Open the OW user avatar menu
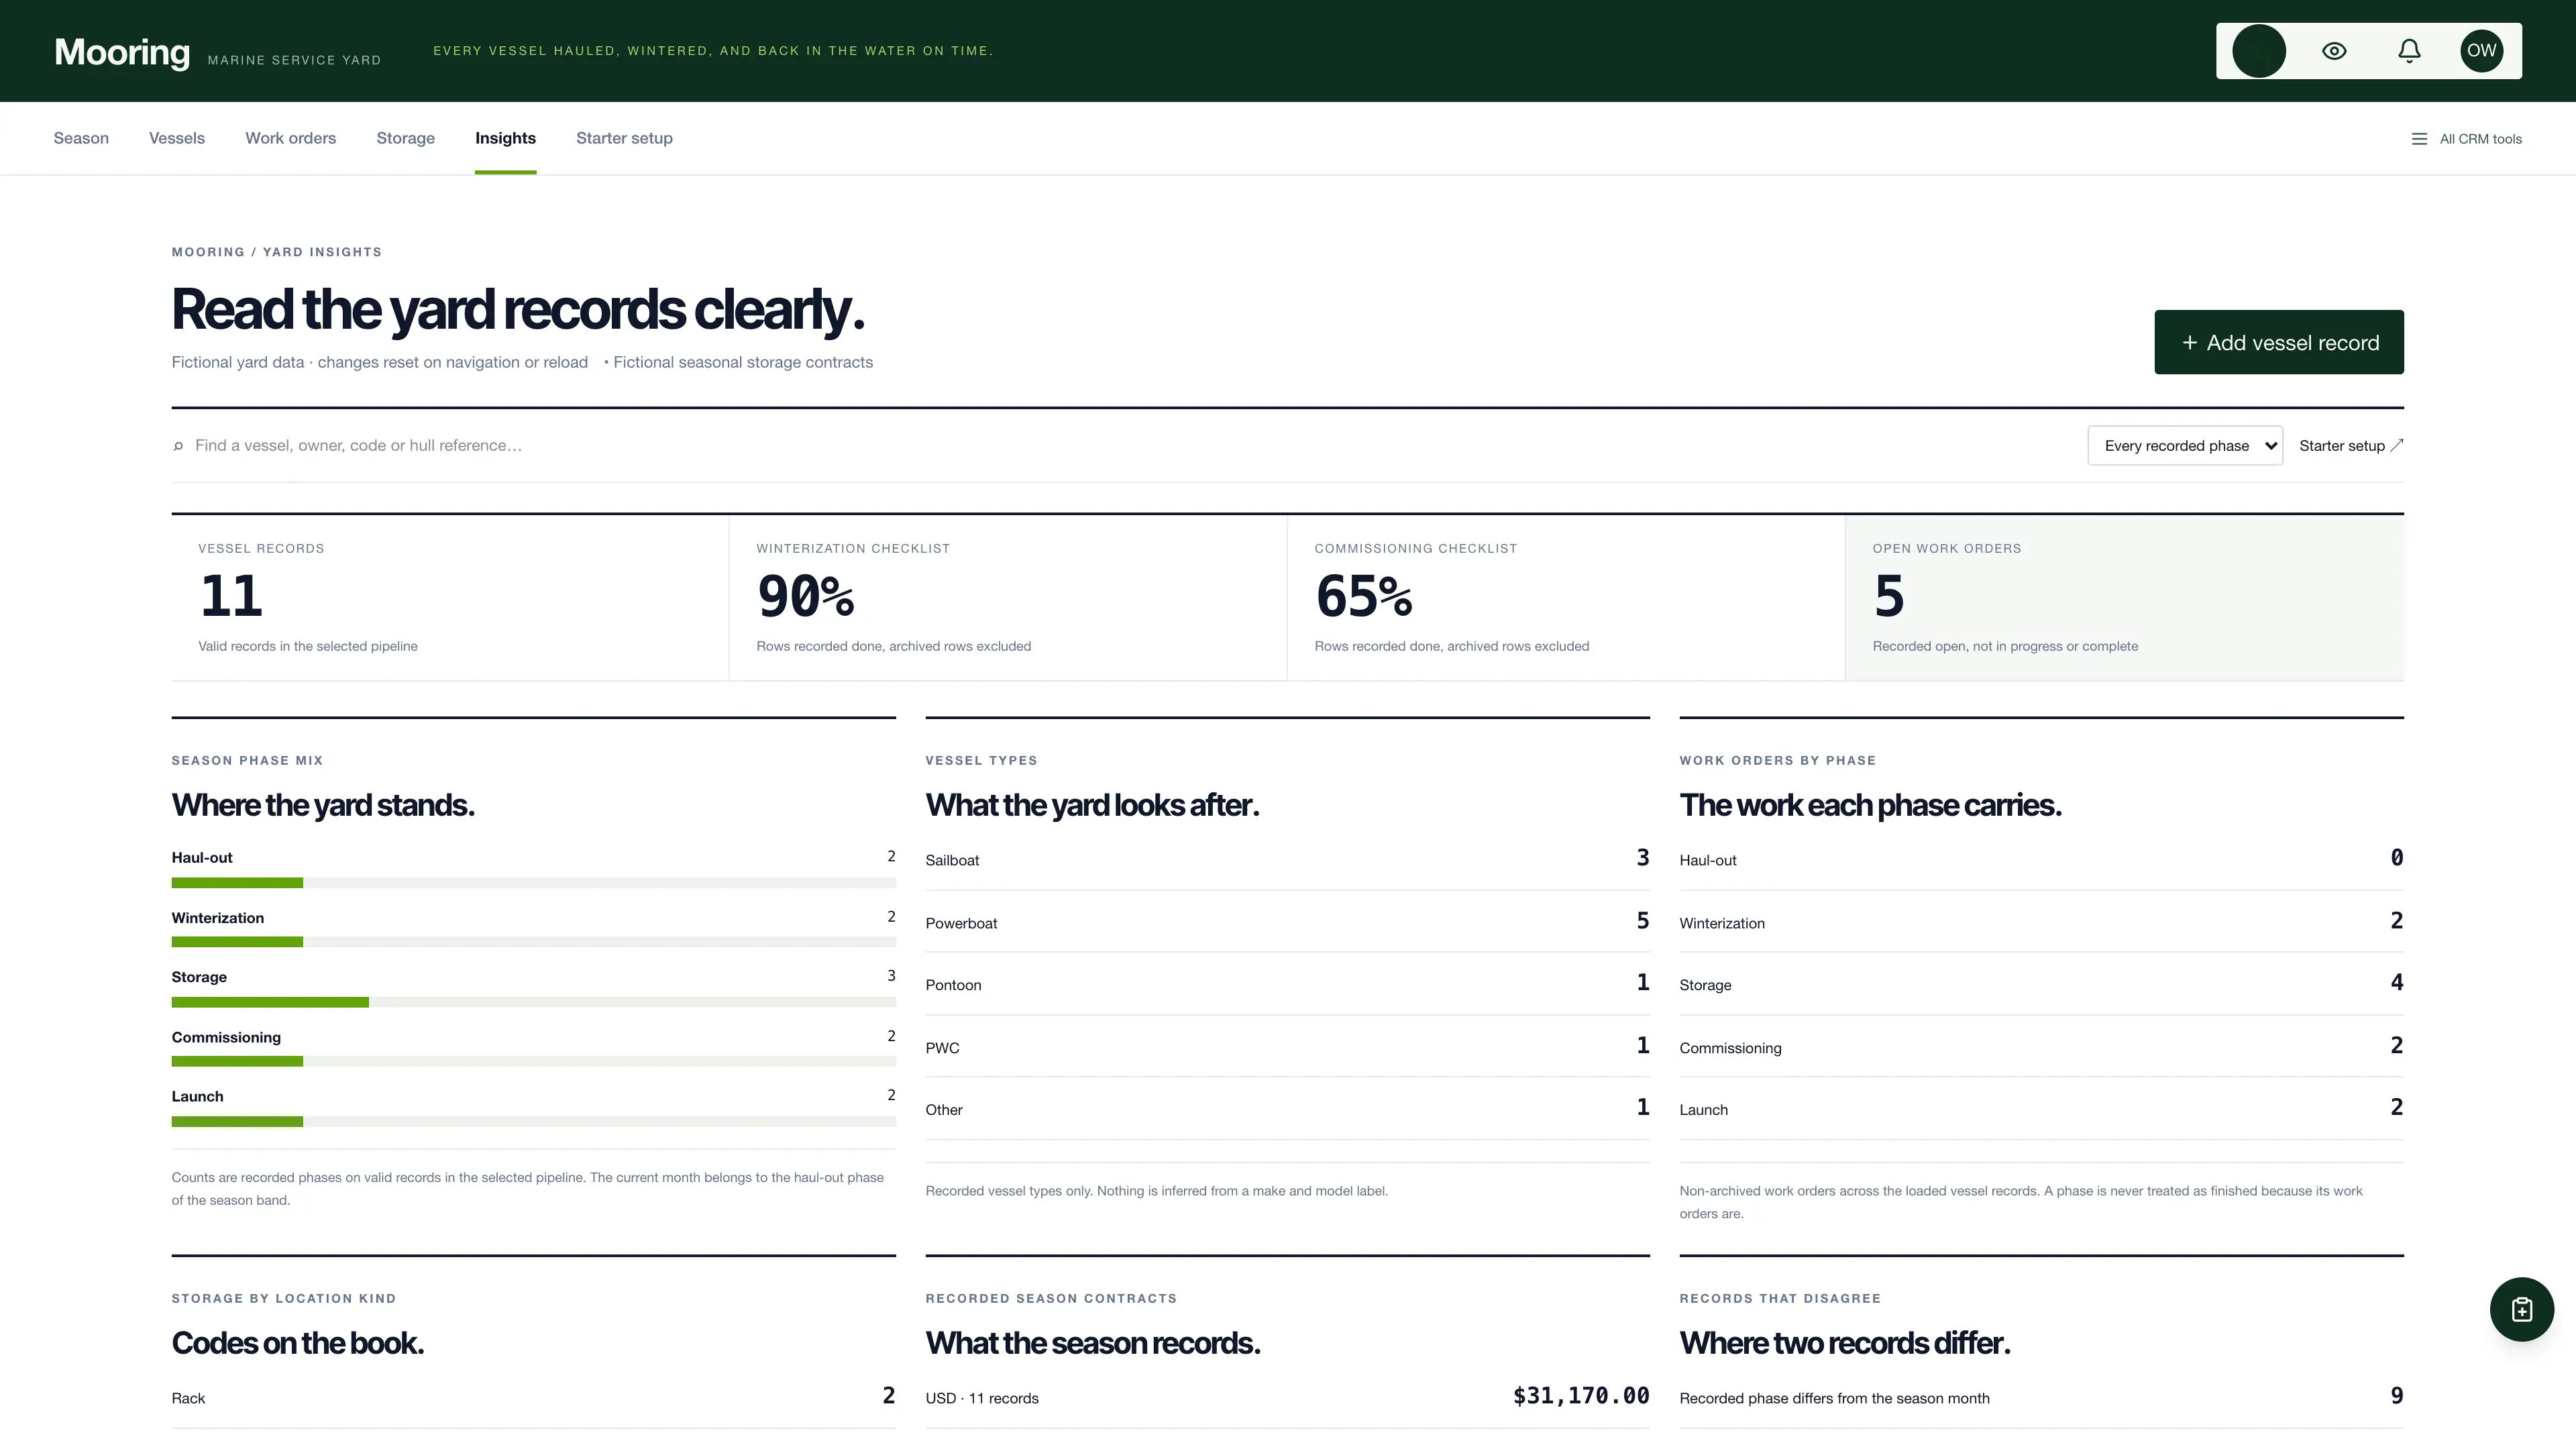The width and height of the screenshot is (2576, 1449). click(2481, 51)
